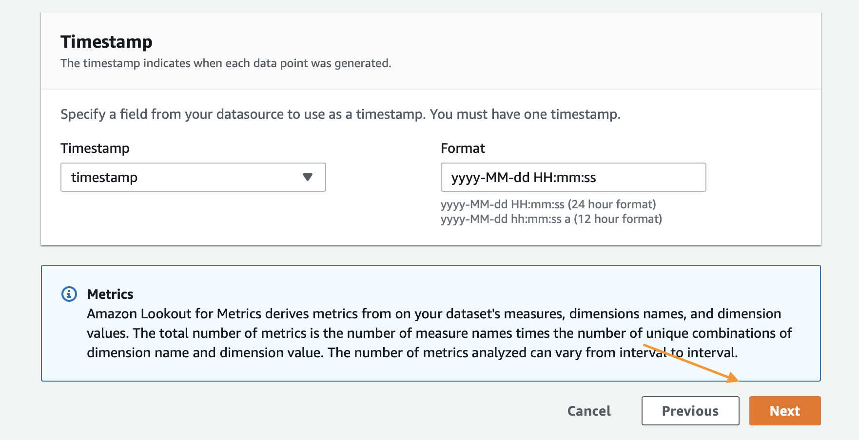This screenshot has width=859, height=440.
Task: Click 'yyyy-MM-dd HH:mm:ss' value in Format box
Action: tap(524, 178)
